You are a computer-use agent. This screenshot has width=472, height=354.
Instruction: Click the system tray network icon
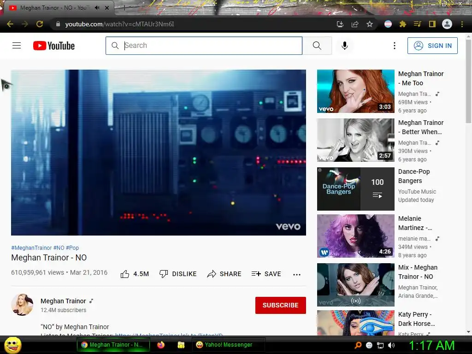(380, 345)
